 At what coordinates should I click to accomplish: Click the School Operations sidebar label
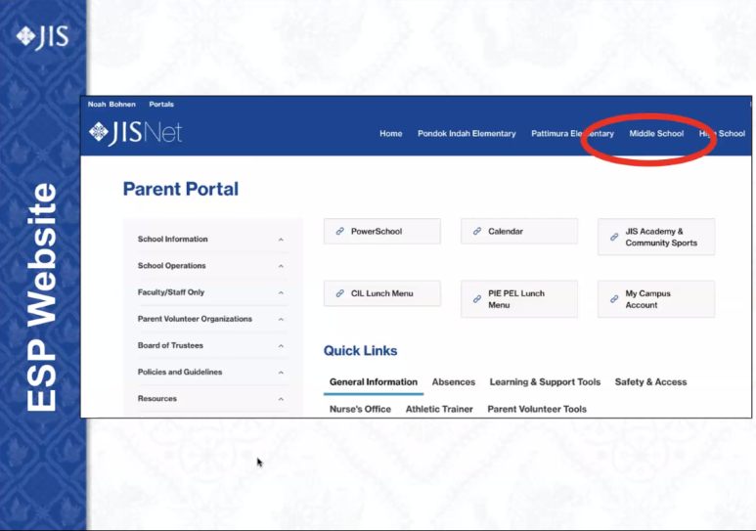(172, 266)
